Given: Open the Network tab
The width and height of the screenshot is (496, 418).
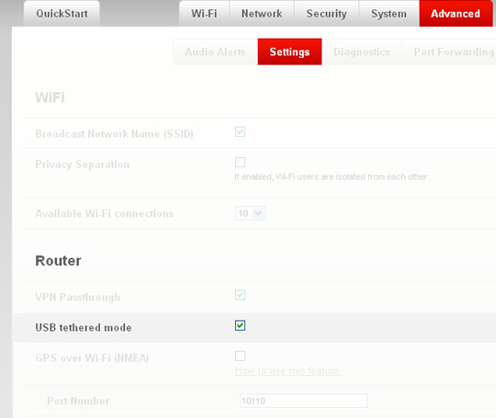Looking at the screenshot, I should (262, 14).
